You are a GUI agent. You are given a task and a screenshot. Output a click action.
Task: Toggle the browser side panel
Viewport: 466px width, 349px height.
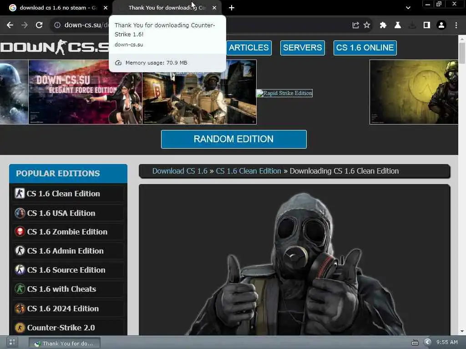click(x=427, y=25)
